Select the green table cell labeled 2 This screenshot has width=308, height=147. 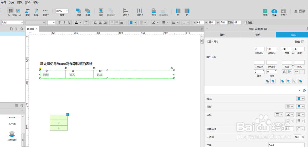pos(59,123)
